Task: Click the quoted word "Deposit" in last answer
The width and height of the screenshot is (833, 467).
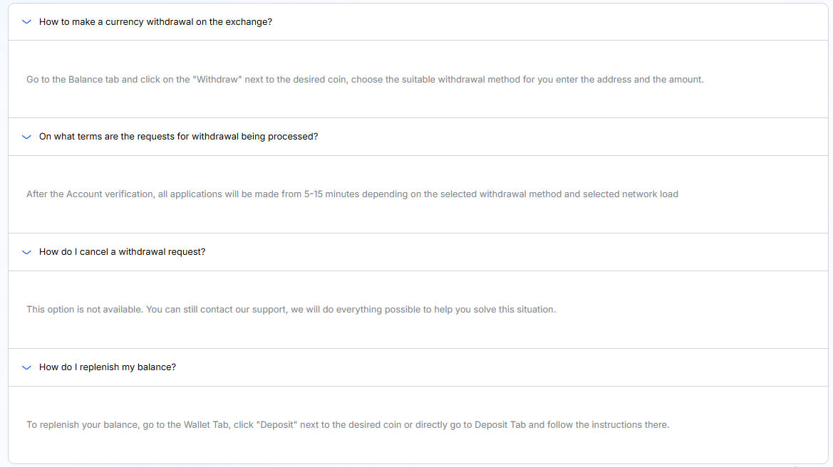Action: pos(278,425)
